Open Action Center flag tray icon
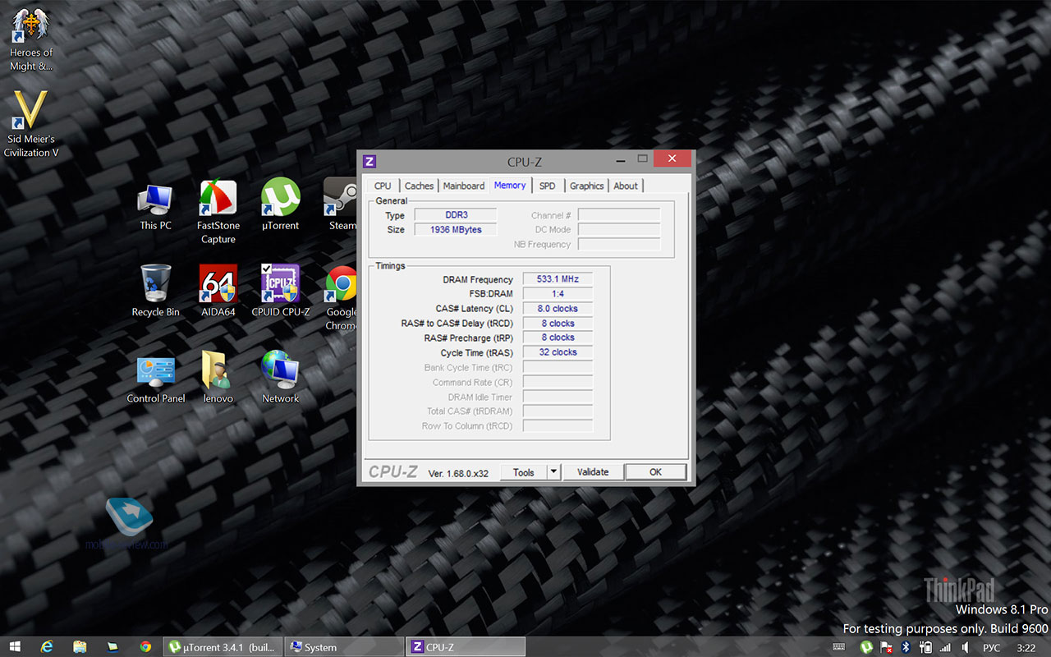 [x=887, y=647]
